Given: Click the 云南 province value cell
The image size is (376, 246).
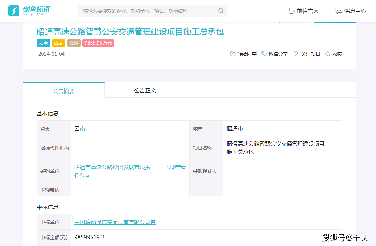Looking at the screenshot, I should (130, 129).
